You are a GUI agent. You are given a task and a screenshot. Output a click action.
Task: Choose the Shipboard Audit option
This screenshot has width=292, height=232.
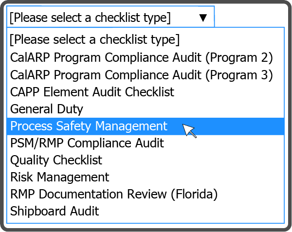tap(55, 211)
